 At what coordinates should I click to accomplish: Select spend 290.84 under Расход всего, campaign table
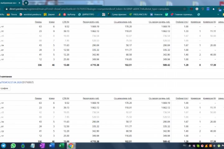[x=96, y=122]
